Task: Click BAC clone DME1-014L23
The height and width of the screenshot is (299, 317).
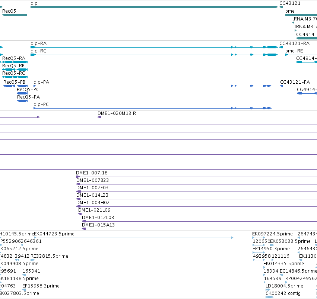Action: [x=197, y=199]
